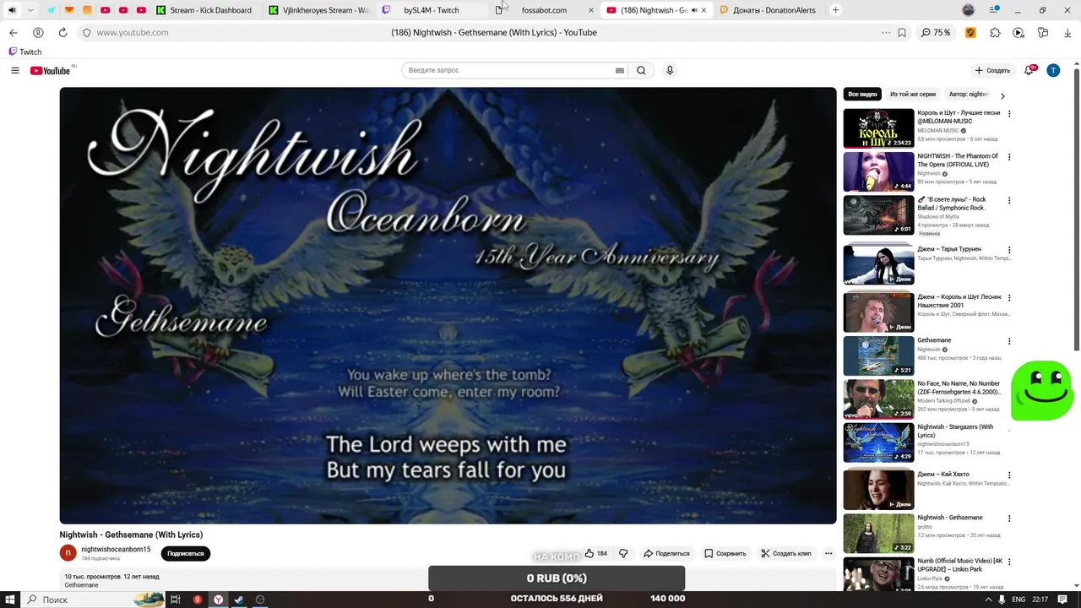The image size is (1081, 608).
Task: Open the browser page actions ellipsis
Action: (885, 32)
